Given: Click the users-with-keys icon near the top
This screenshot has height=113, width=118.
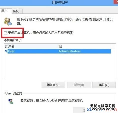Looking at the screenshot, I should click(x=8, y=21).
